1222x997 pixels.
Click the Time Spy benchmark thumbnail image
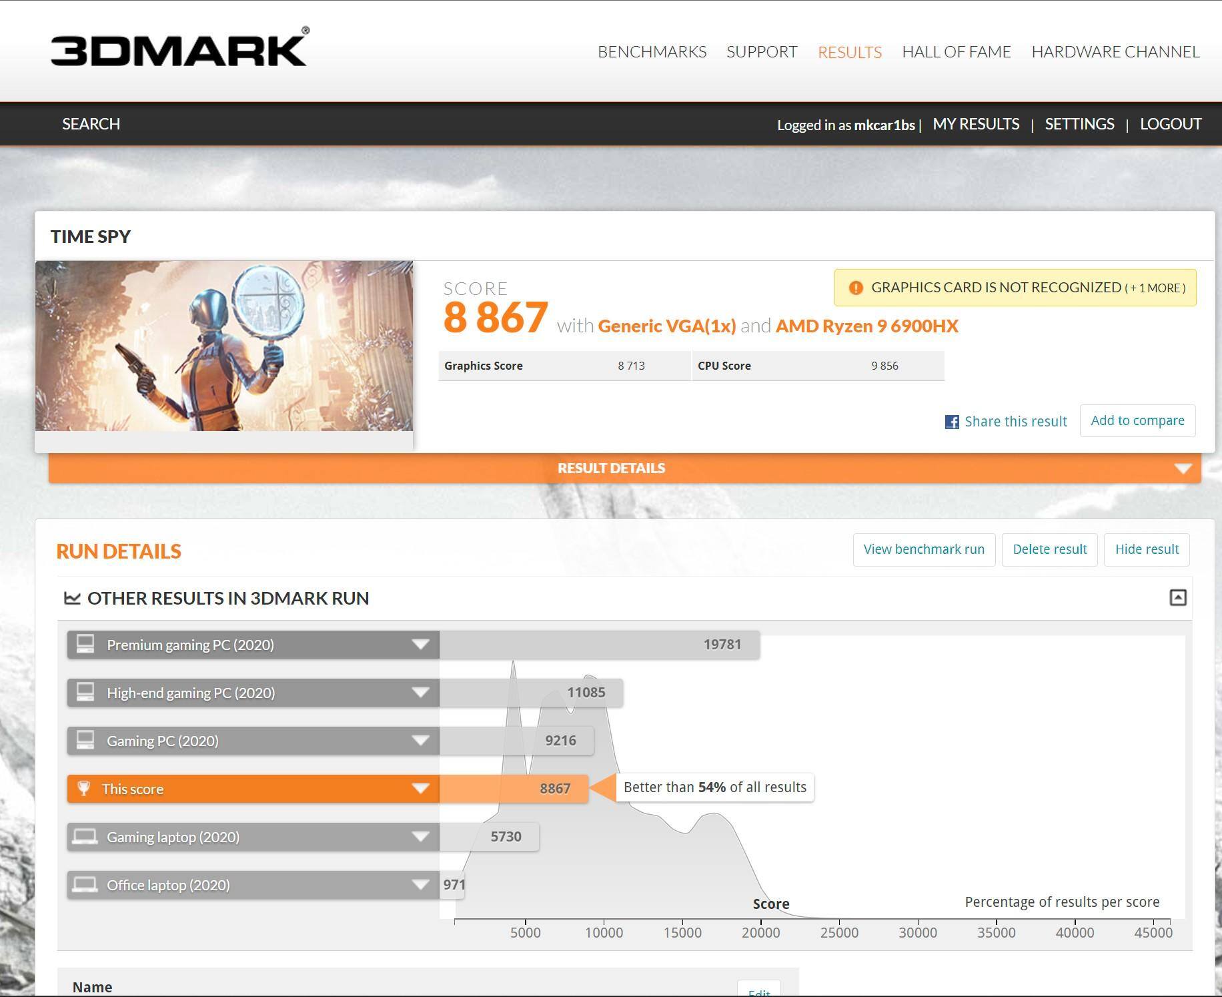[x=224, y=346]
